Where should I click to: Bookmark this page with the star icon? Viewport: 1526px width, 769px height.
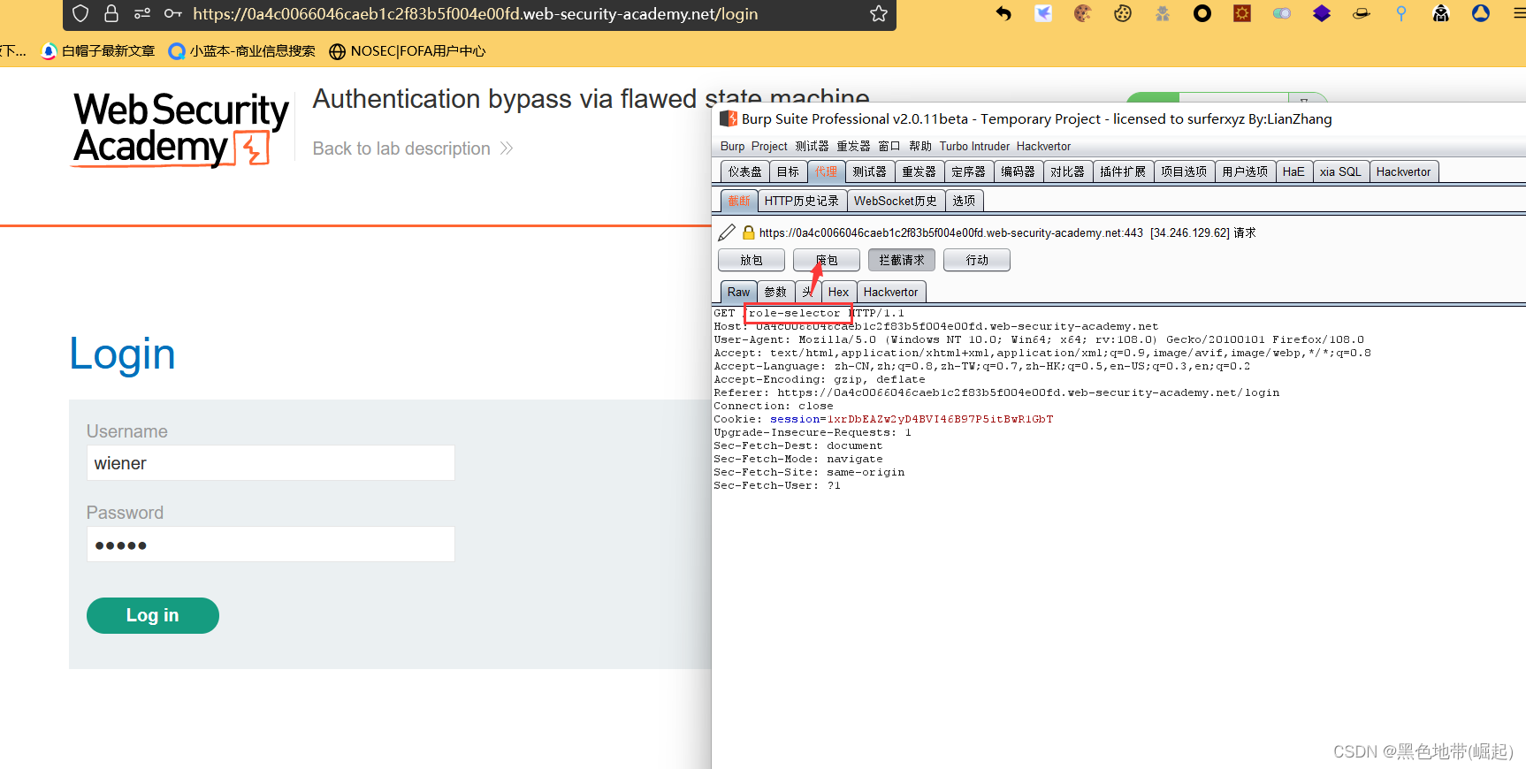tap(879, 13)
